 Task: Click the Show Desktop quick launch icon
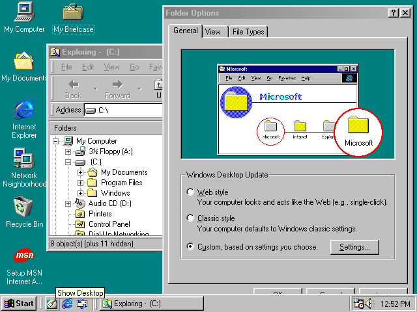click(x=52, y=304)
